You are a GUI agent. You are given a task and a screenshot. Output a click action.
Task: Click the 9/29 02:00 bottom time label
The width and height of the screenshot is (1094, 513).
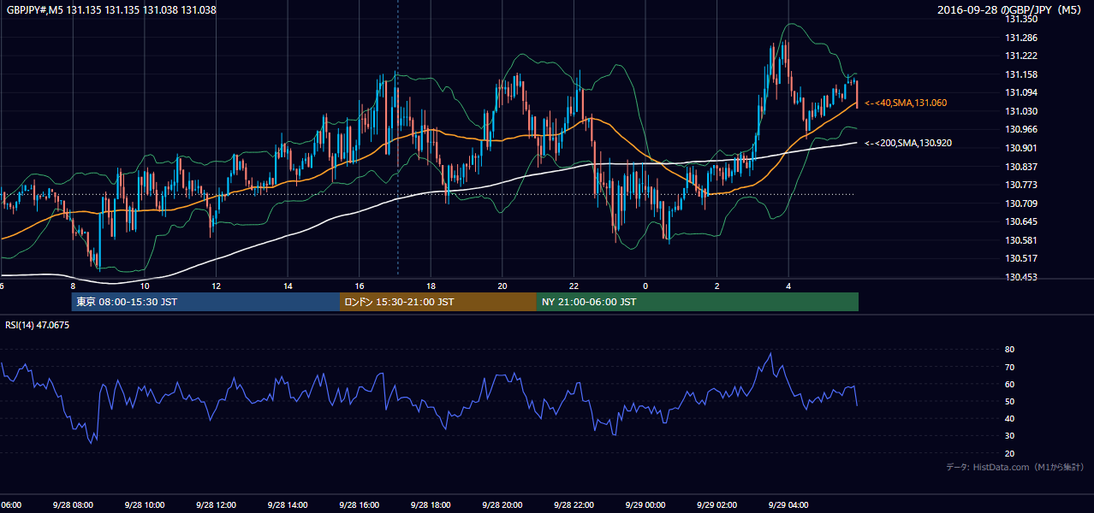click(717, 505)
